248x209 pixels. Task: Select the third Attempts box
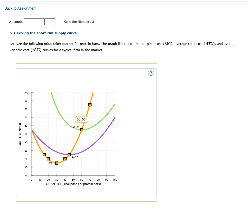(50, 22)
